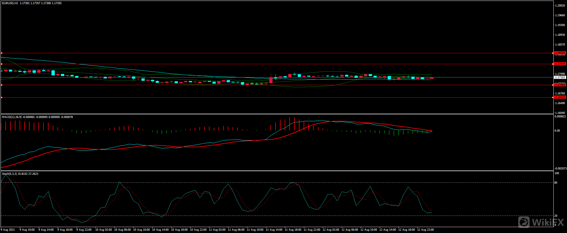This screenshot has height=233, width=567.
Task: Click the current price label 1.17355
Action: 560,77
